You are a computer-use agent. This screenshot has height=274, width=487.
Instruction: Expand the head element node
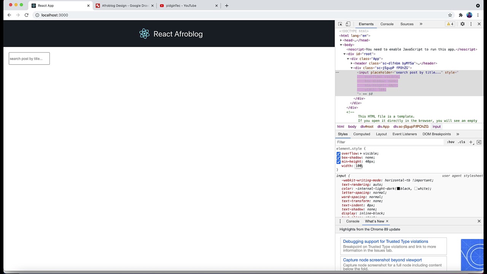(x=341, y=40)
